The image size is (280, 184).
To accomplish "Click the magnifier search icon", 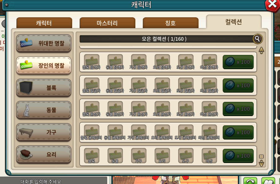I will 257,39.
